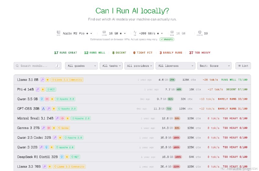The width and height of the screenshot is (259, 171).
Task: Click the Gemma license badge
Action: [63, 128]
